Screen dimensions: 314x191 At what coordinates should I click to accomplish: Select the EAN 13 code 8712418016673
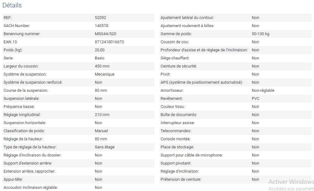(109, 42)
